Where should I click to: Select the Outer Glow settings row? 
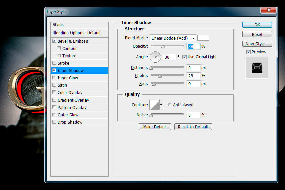pyautogui.click(x=79, y=115)
